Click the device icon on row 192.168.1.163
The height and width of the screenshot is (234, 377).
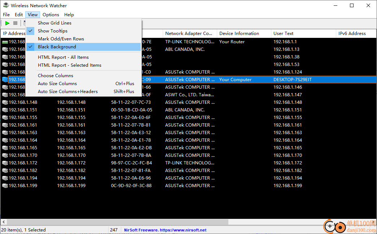tap(5, 133)
